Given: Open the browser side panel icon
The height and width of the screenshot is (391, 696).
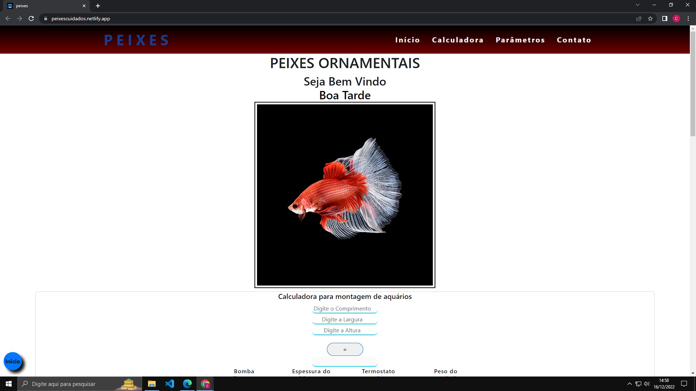Looking at the screenshot, I should point(665,18).
